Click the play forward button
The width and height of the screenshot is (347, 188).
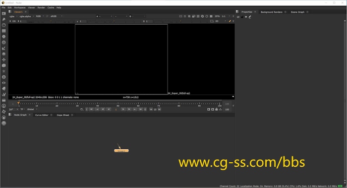[x=123, y=109]
